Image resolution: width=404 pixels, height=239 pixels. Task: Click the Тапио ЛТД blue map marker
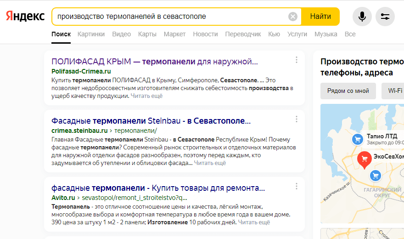pos(357,139)
